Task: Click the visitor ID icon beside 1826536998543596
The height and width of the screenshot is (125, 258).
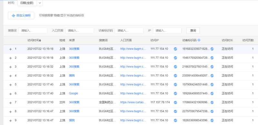Action: point(212,120)
